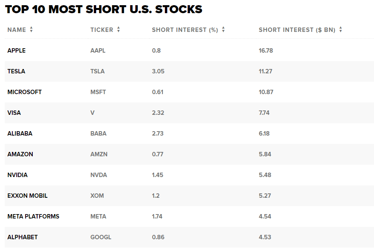374x250 pixels.
Task: Select the APPLE company name
Action: [16, 51]
